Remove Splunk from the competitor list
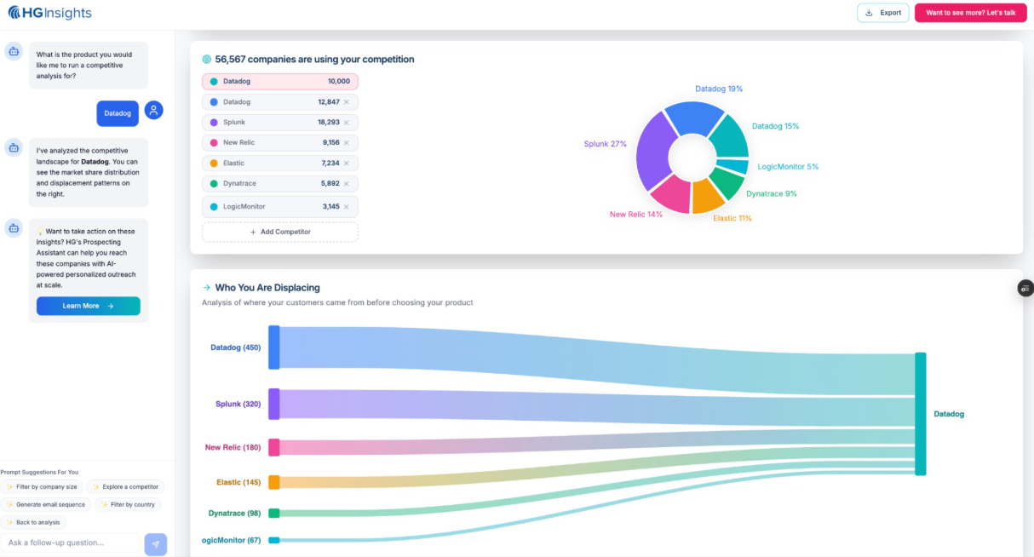Screen dimensions: 1034x557 (346, 123)
